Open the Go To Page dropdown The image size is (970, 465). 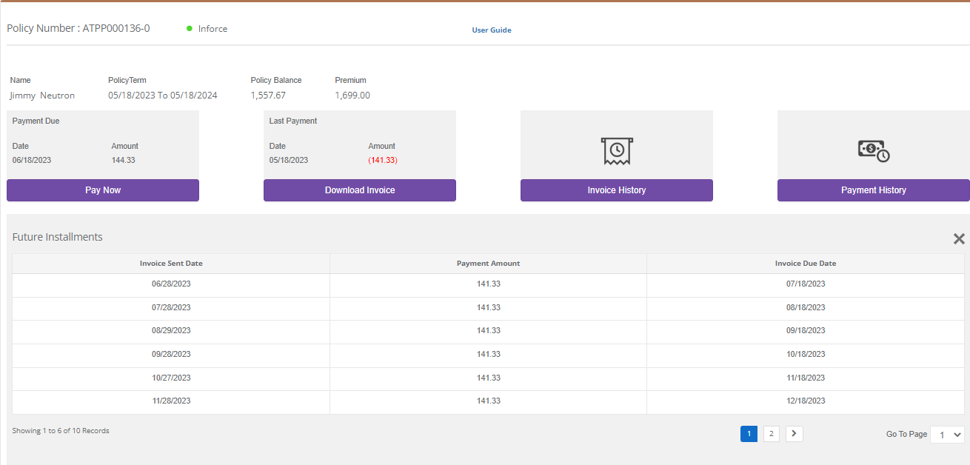click(x=947, y=435)
